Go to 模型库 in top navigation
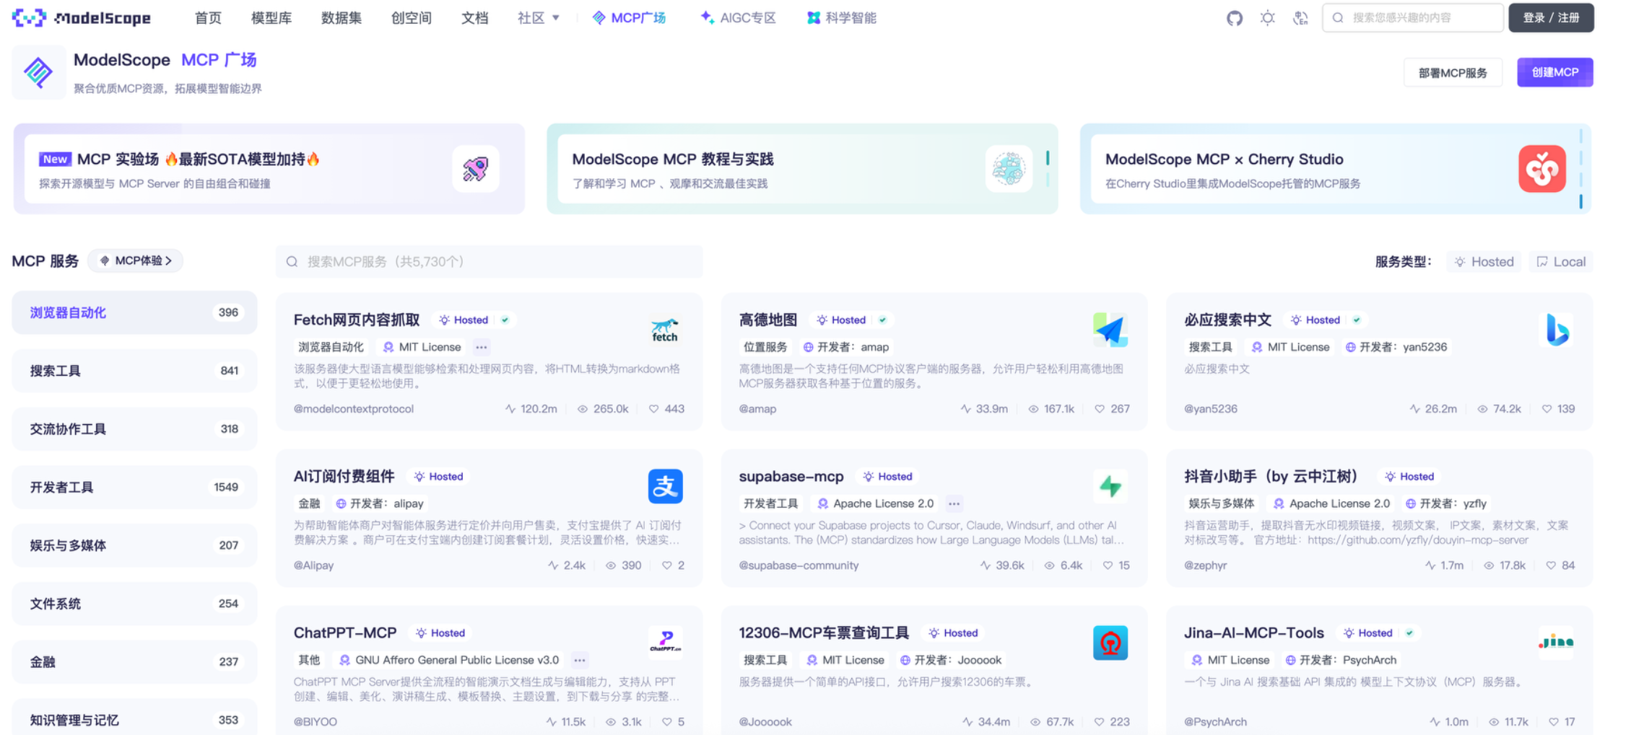1631x735 pixels. pos(271,18)
